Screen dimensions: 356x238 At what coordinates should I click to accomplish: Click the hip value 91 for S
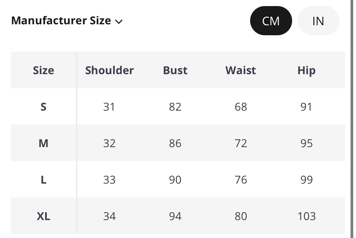pyautogui.click(x=306, y=107)
